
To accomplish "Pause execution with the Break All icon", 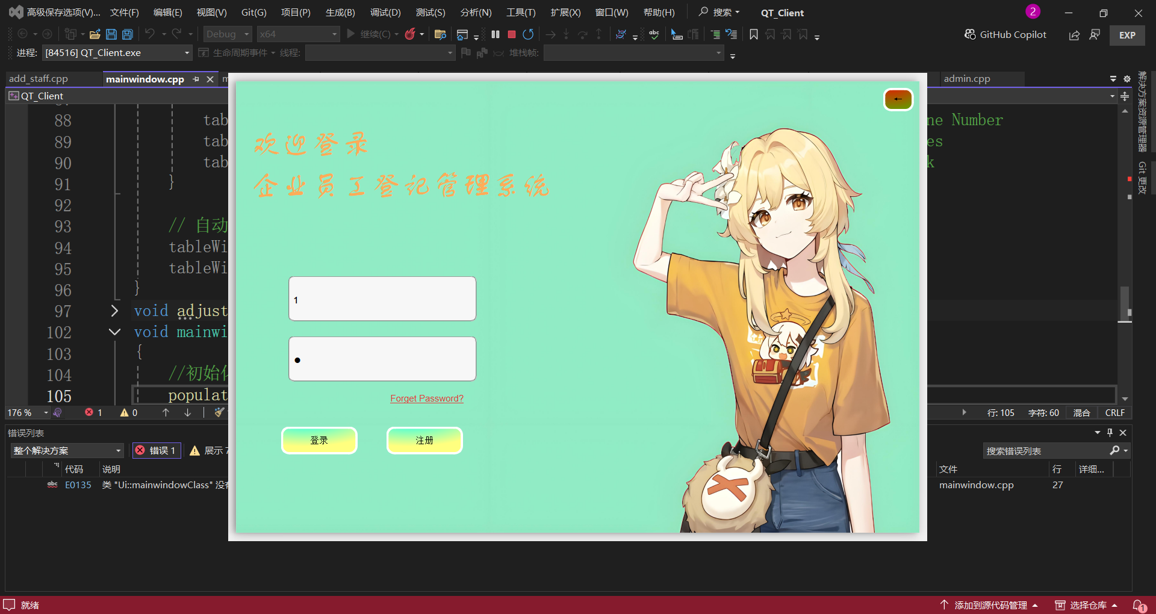I will (x=496, y=34).
